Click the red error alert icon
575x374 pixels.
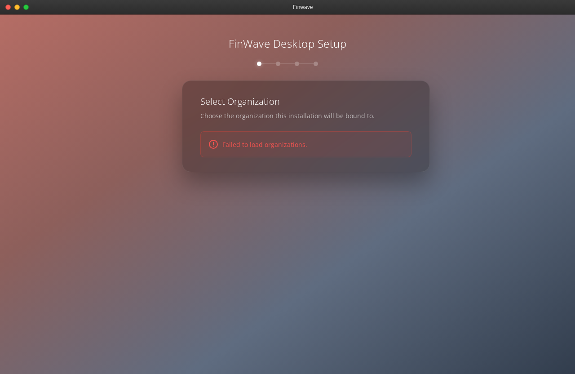click(213, 144)
